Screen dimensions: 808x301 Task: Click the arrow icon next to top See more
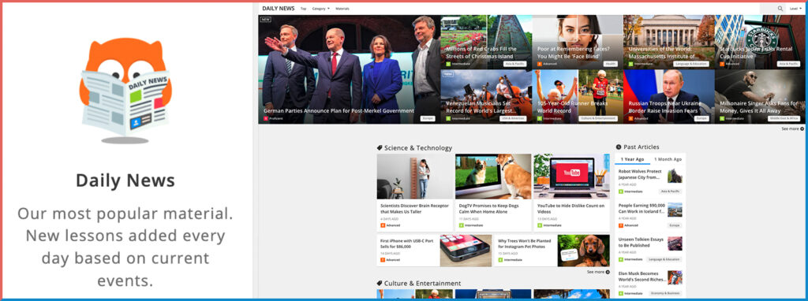pos(802,128)
